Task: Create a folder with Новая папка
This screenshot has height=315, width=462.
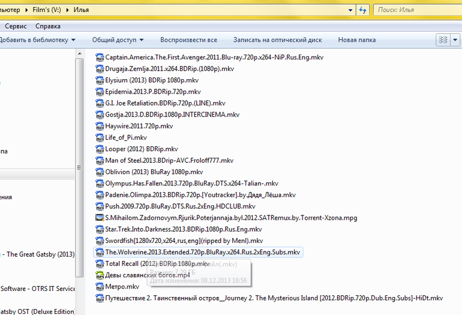Action: pyautogui.click(x=357, y=40)
